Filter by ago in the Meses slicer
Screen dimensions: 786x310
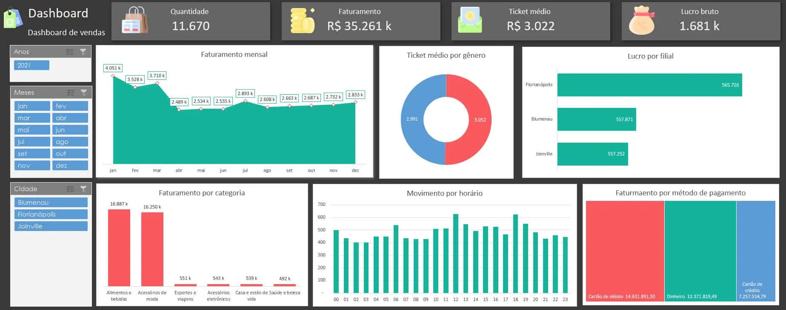[x=70, y=142]
